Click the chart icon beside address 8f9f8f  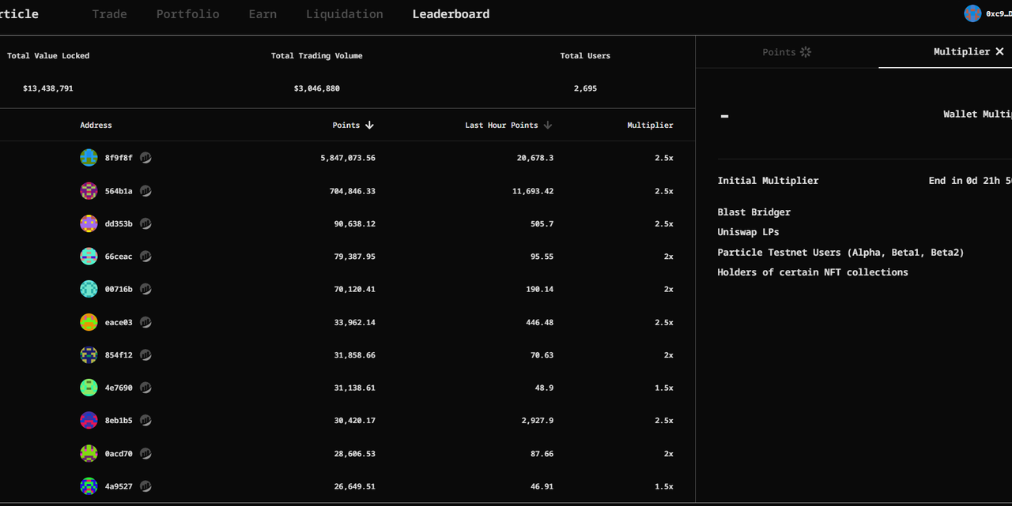(x=145, y=158)
